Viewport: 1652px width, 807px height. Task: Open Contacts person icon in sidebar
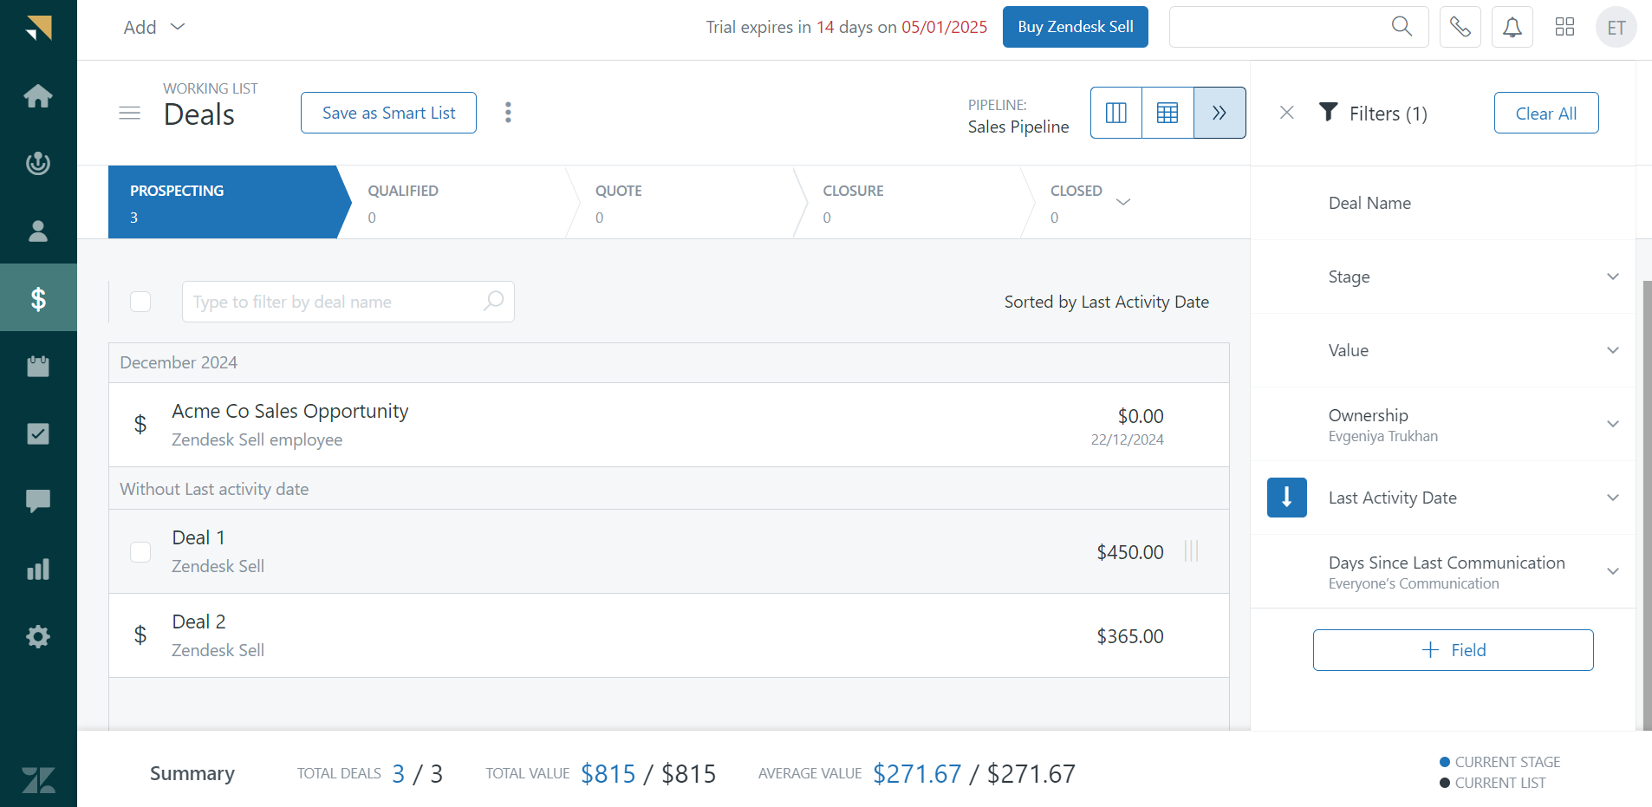pos(38,231)
